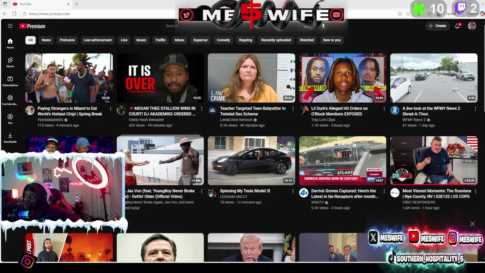Select the Traffic filter chip
The height and width of the screenshot is (273, 485).
coord(160,40)
